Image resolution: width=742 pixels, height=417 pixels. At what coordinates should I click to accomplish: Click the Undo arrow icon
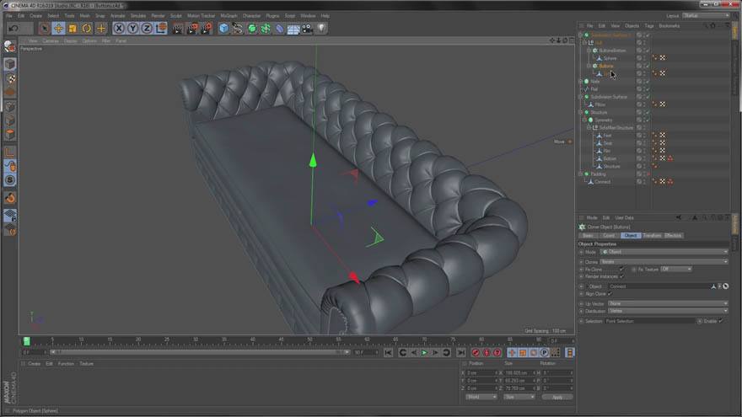13,29
